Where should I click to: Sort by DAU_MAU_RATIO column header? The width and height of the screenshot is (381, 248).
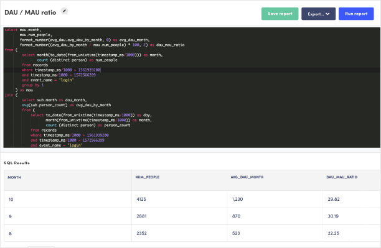click(342, 177)
